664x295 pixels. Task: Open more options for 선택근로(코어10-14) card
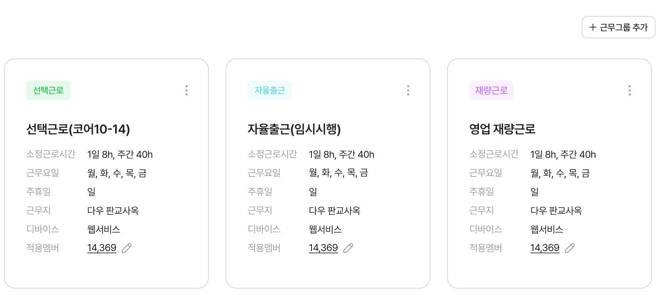(187, 91)
